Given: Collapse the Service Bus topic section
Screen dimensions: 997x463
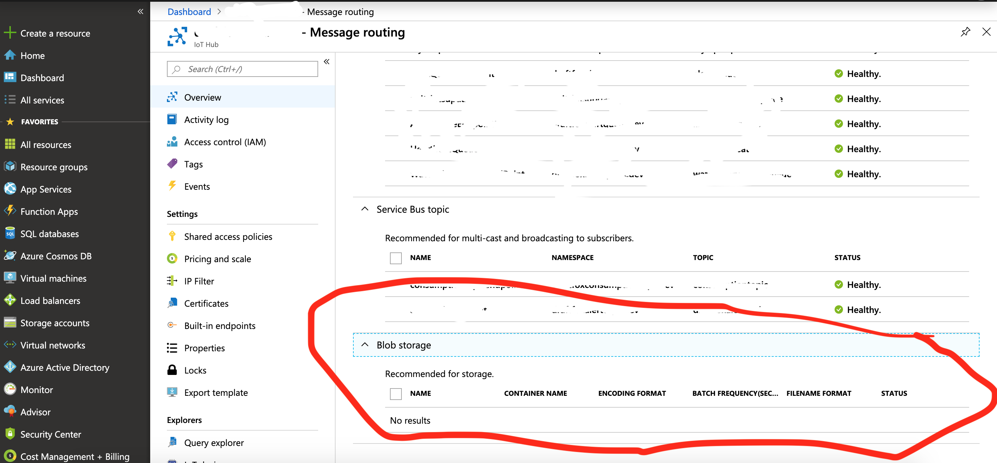Looking at the screenshot, I should (x=365, y=209).
